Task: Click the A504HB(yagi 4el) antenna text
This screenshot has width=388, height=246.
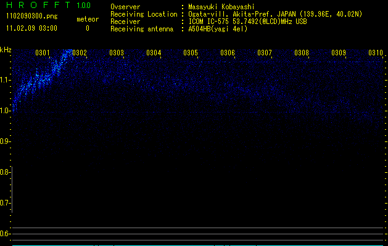Action: click(x=218, y=29)
